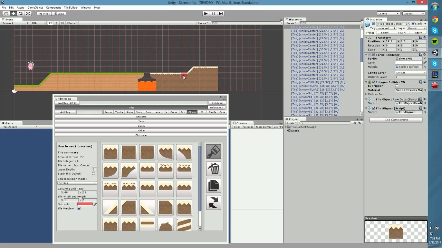The height and width of the screenshot is (248, 442).
Task: Toggle the Stack this Object checkbox
Action: 93,174
